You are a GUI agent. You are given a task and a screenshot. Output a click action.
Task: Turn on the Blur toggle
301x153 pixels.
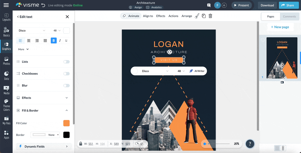(x=66, y=85)
